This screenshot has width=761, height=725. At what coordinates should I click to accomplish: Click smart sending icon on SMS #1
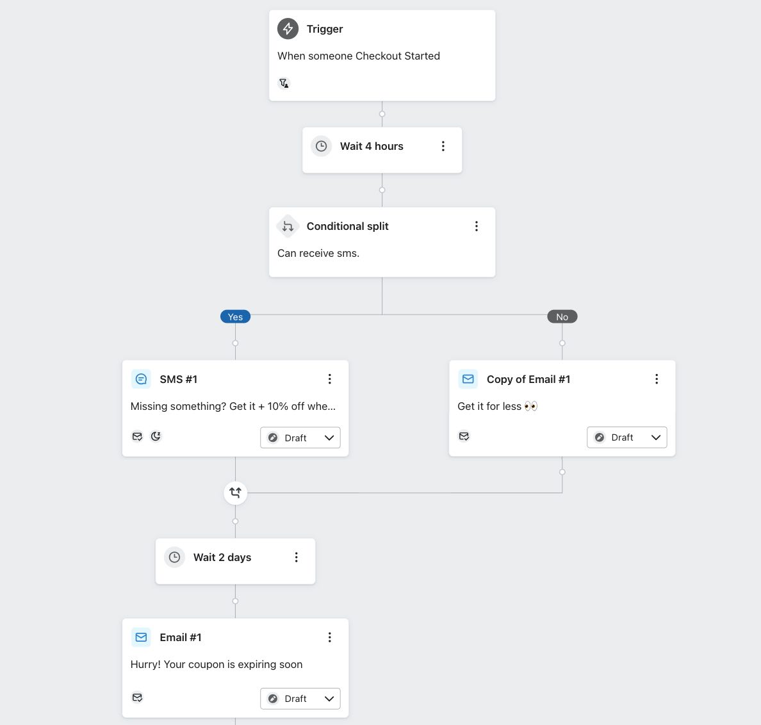click(137, 436)
